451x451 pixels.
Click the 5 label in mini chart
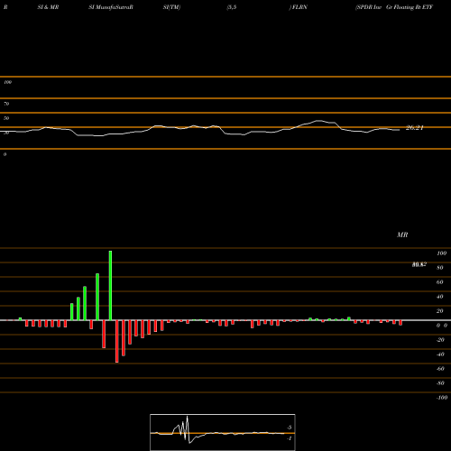click(x=290, y=428)
